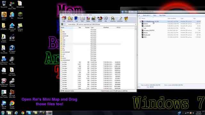Open Chrome from the taskbar
Screen dimensions: 205x115
[23, 113]
